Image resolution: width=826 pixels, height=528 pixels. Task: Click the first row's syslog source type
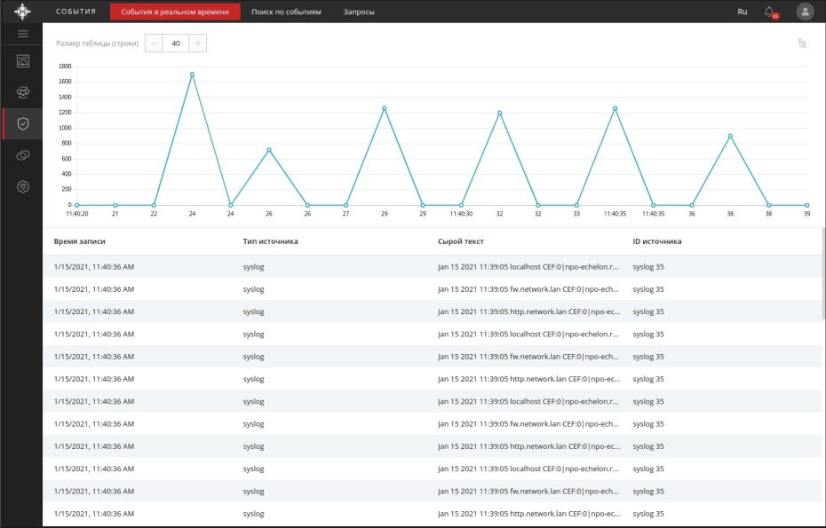click(253, 267)
